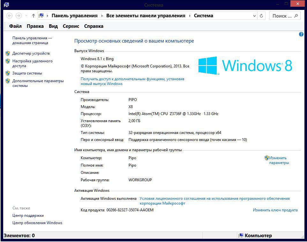The image size is (307, 242).
Task: Close the Система window
Action: coord(298,4)
